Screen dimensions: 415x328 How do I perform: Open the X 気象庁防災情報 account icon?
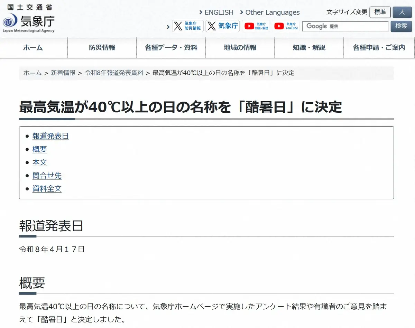[188, 26]
